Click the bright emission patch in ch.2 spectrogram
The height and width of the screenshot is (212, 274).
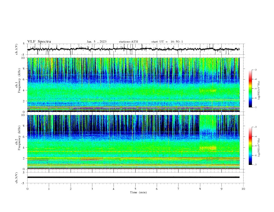point(208,148)
